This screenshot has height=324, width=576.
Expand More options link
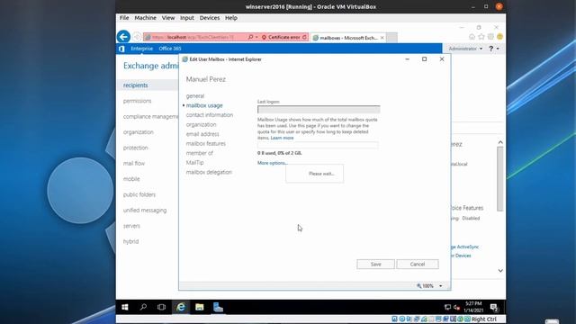272,163
